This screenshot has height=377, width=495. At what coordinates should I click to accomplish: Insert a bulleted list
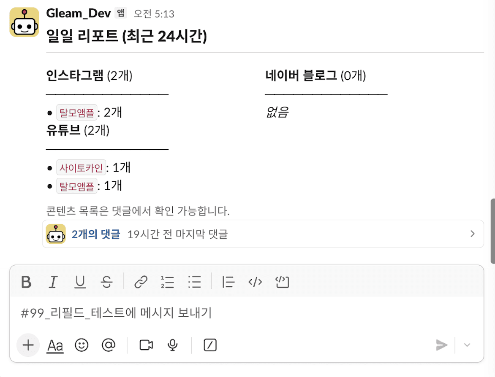[194, 282]
